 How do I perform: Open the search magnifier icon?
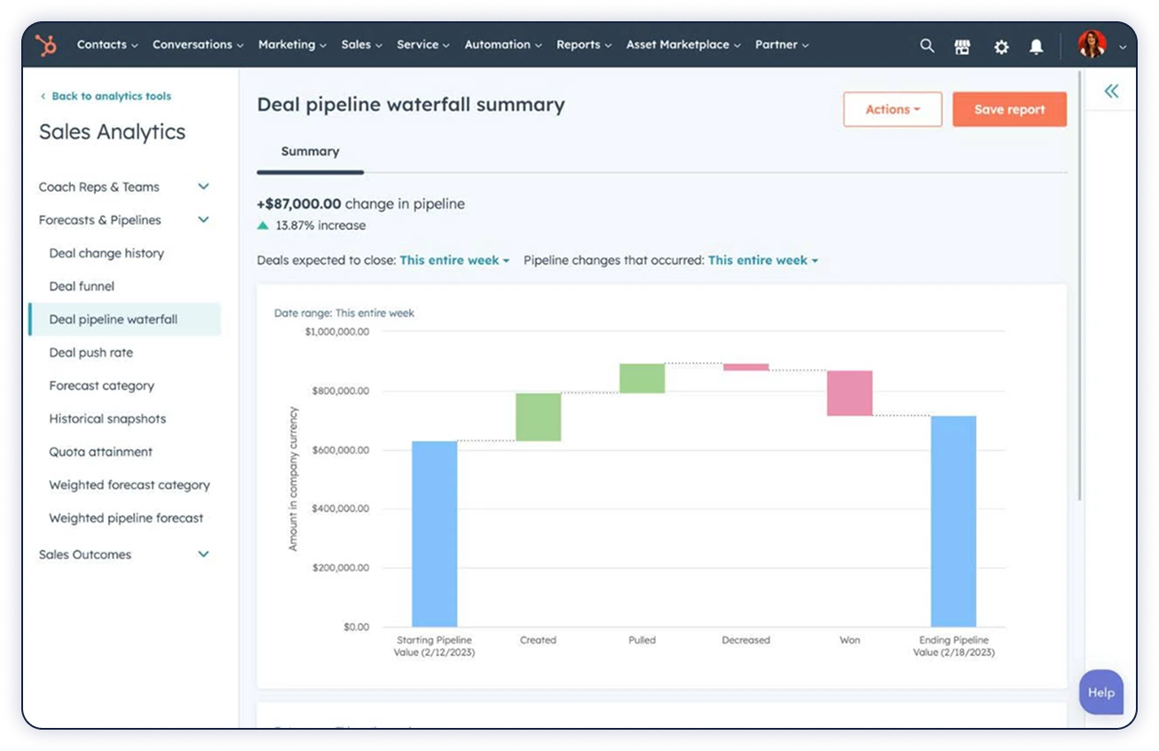click(x=927, y=45)
